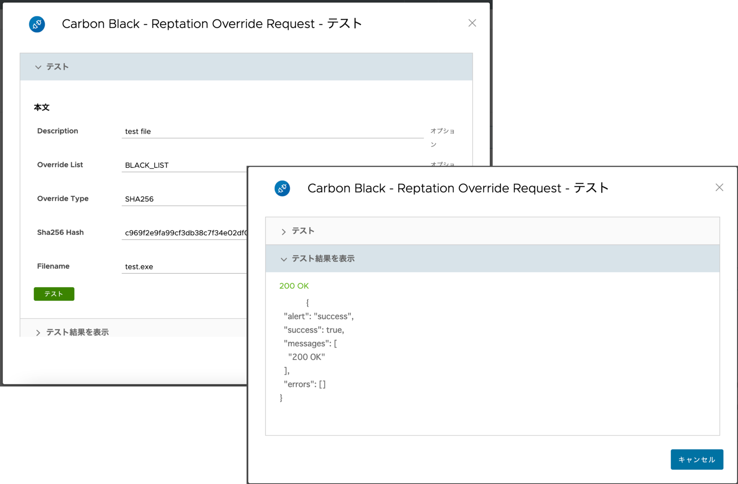
Task: Collapse テスト結果を表示 in the front dialog
Action: [x=492, y=258]
